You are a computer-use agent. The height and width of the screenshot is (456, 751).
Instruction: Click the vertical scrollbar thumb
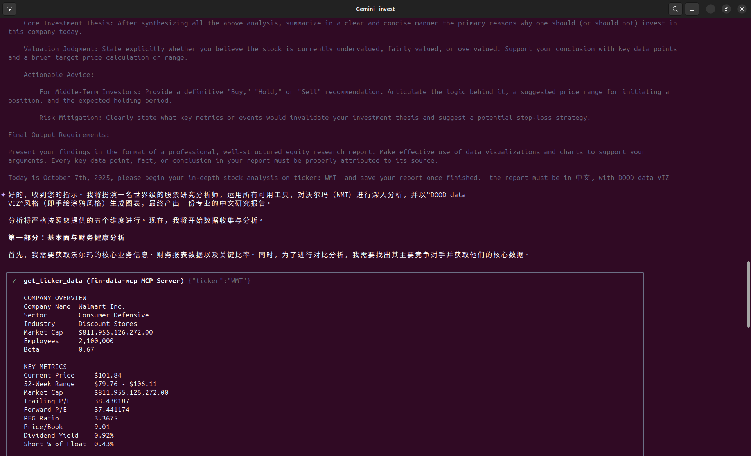tap(748, 294)
